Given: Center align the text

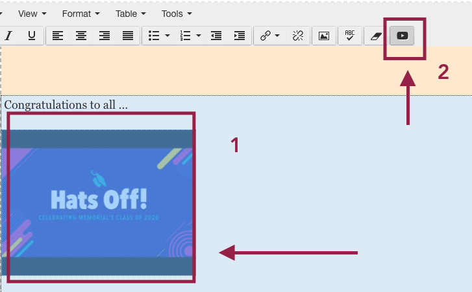Looking at the screenshot, I should tap(81, 36).
